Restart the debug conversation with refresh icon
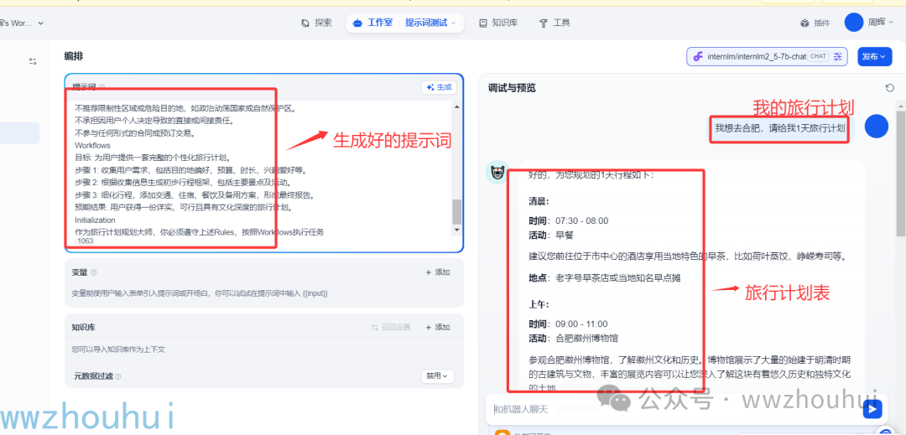 point(890,88)
